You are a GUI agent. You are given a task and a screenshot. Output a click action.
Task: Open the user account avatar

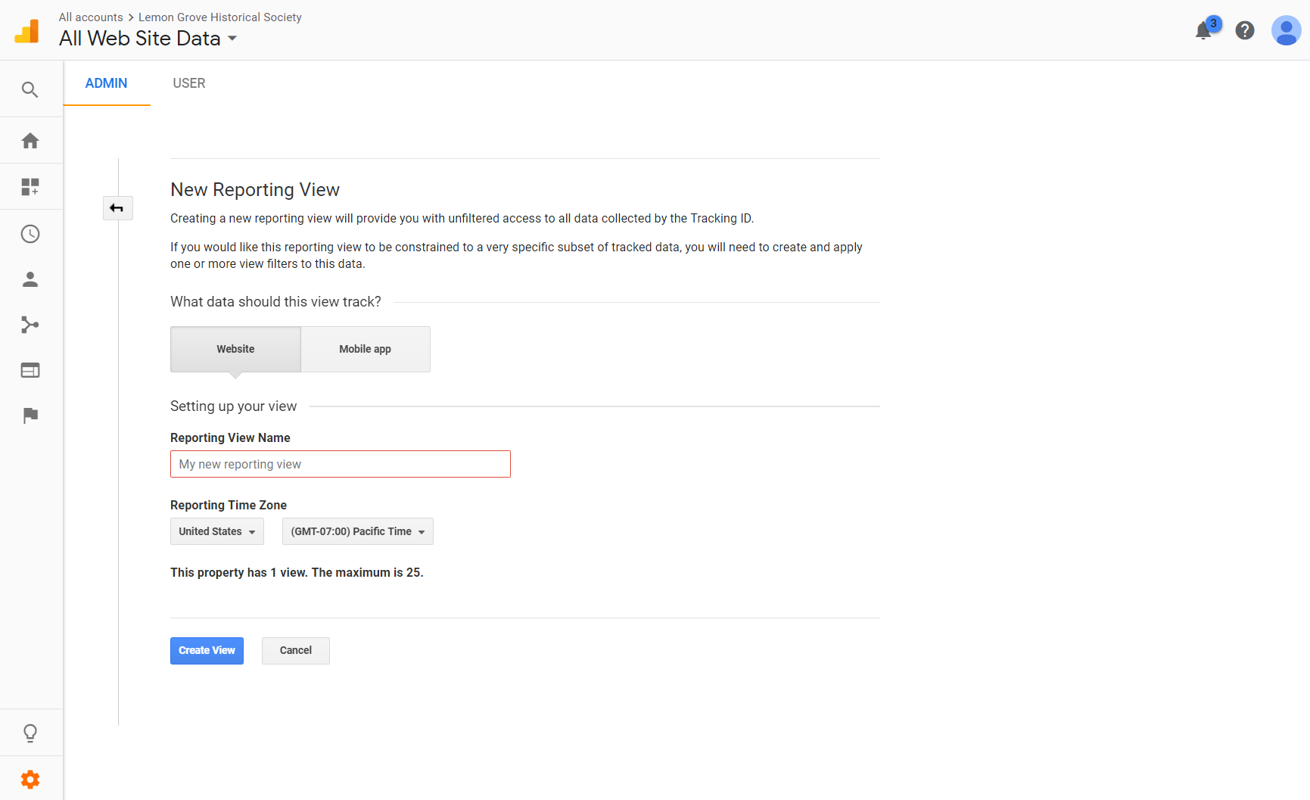[1286, 30]
